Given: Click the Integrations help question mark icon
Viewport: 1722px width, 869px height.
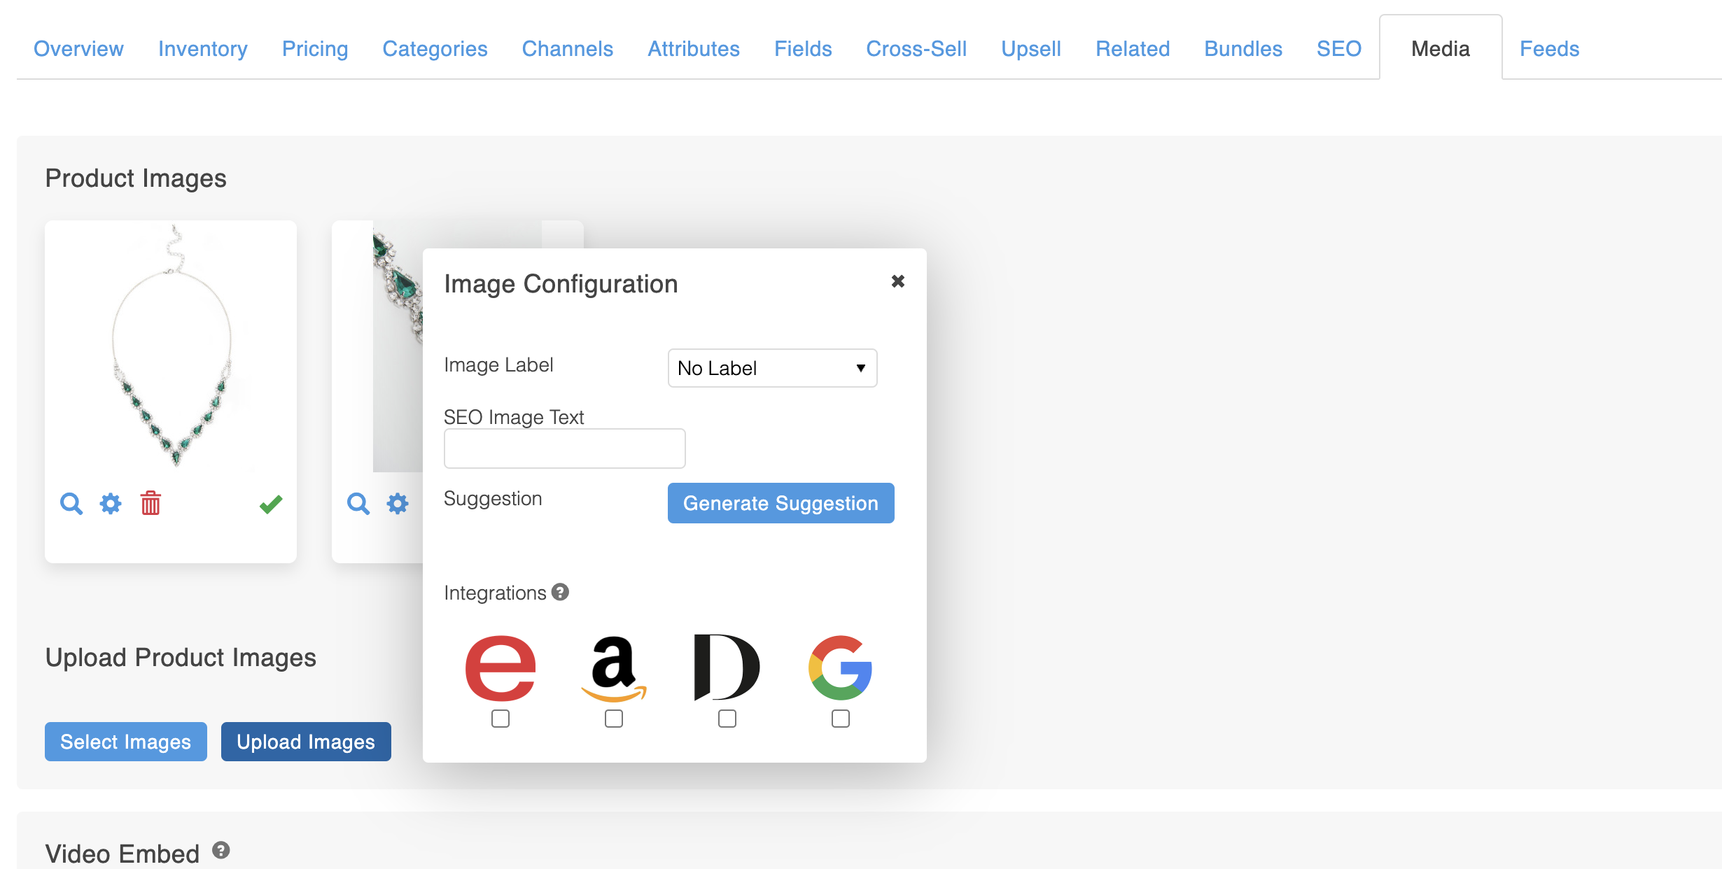Looking at the screenshot, I should [560, 593].
